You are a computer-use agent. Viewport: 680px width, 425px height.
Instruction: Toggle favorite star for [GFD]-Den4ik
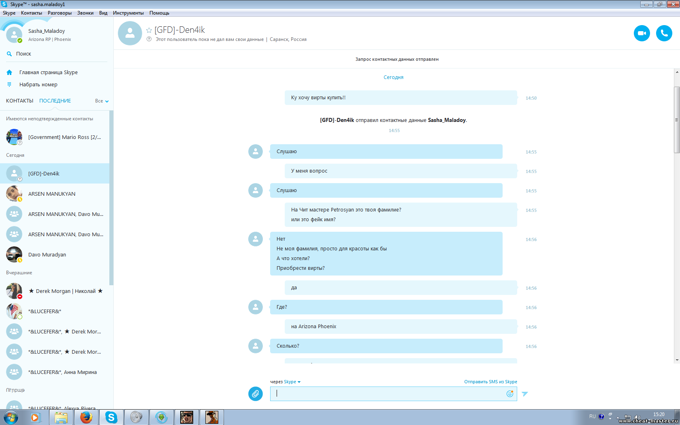click(149, 30)
